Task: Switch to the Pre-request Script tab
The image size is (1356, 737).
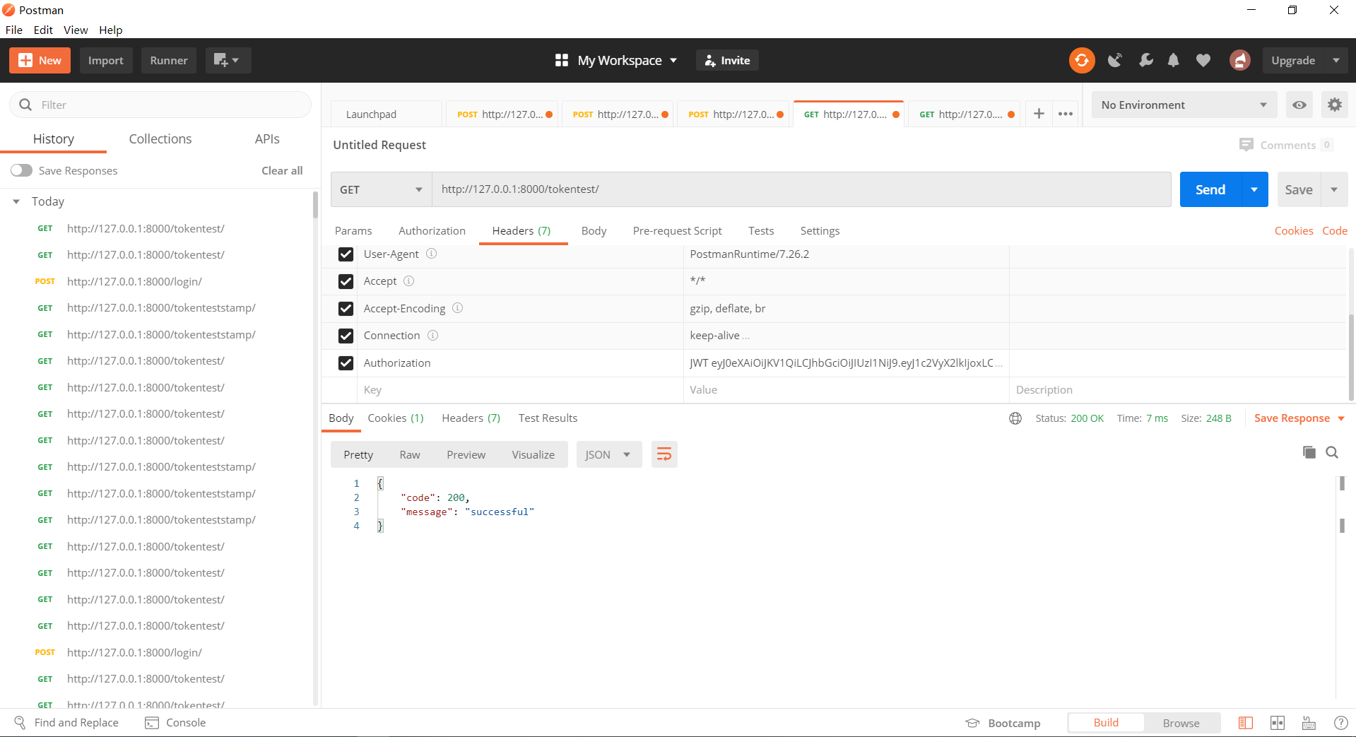Action: pyautogui.click(x=676, y=230)
